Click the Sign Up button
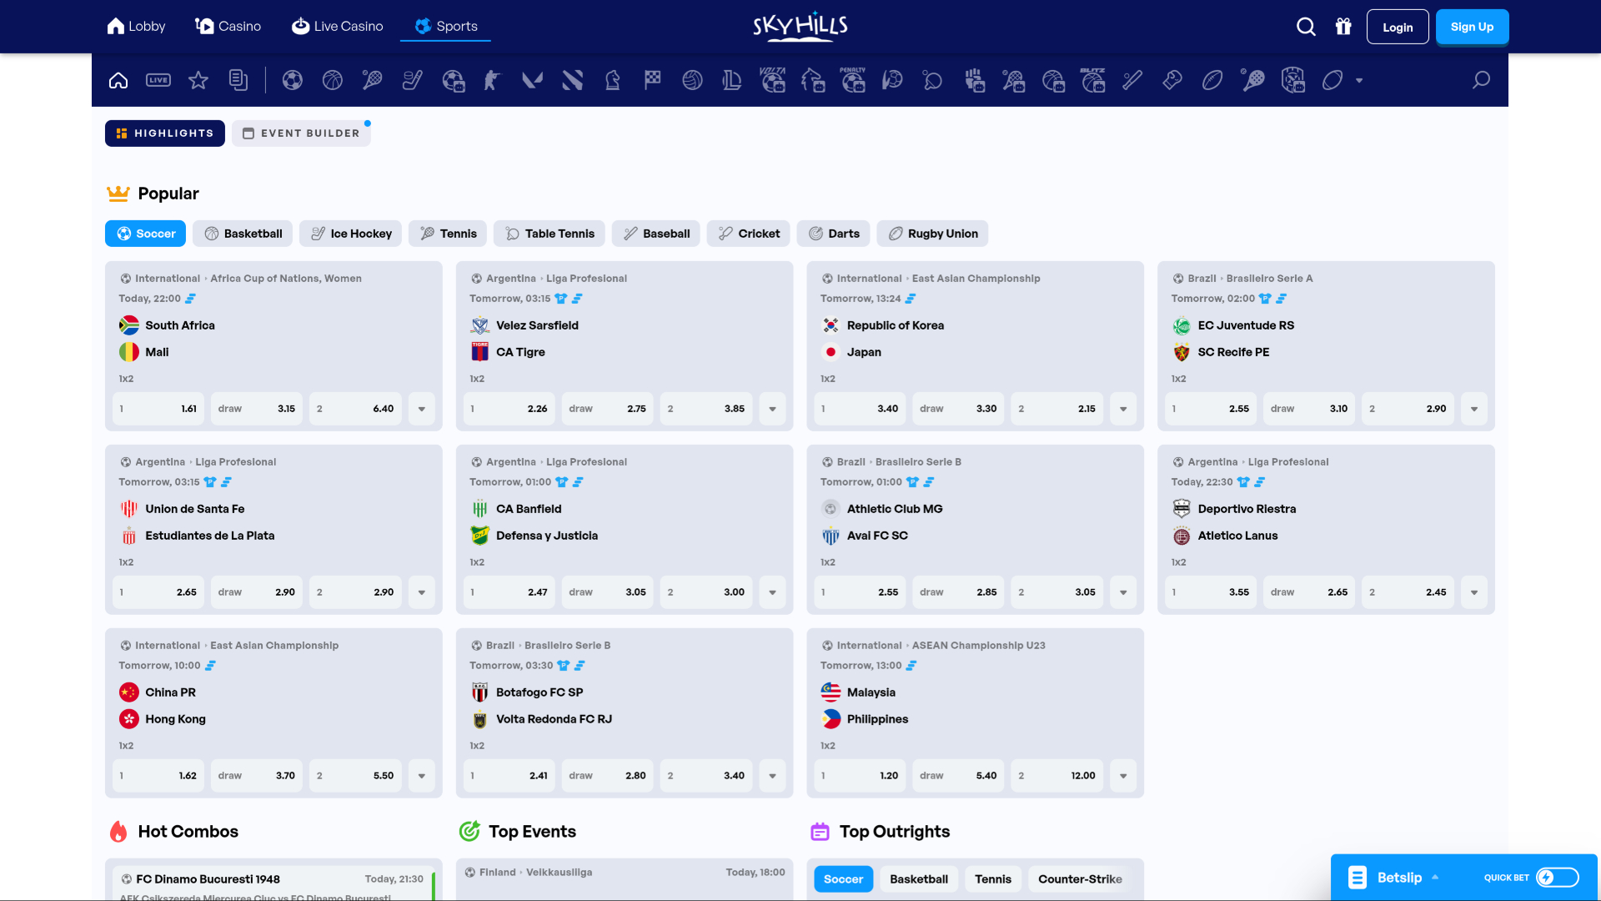 coord(1472,26)
